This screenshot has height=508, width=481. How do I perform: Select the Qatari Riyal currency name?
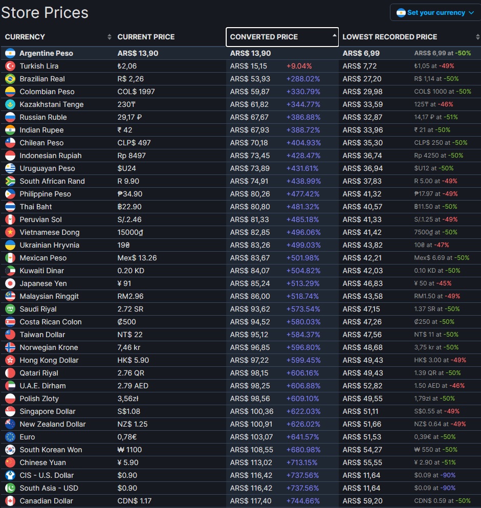point(39,373)
